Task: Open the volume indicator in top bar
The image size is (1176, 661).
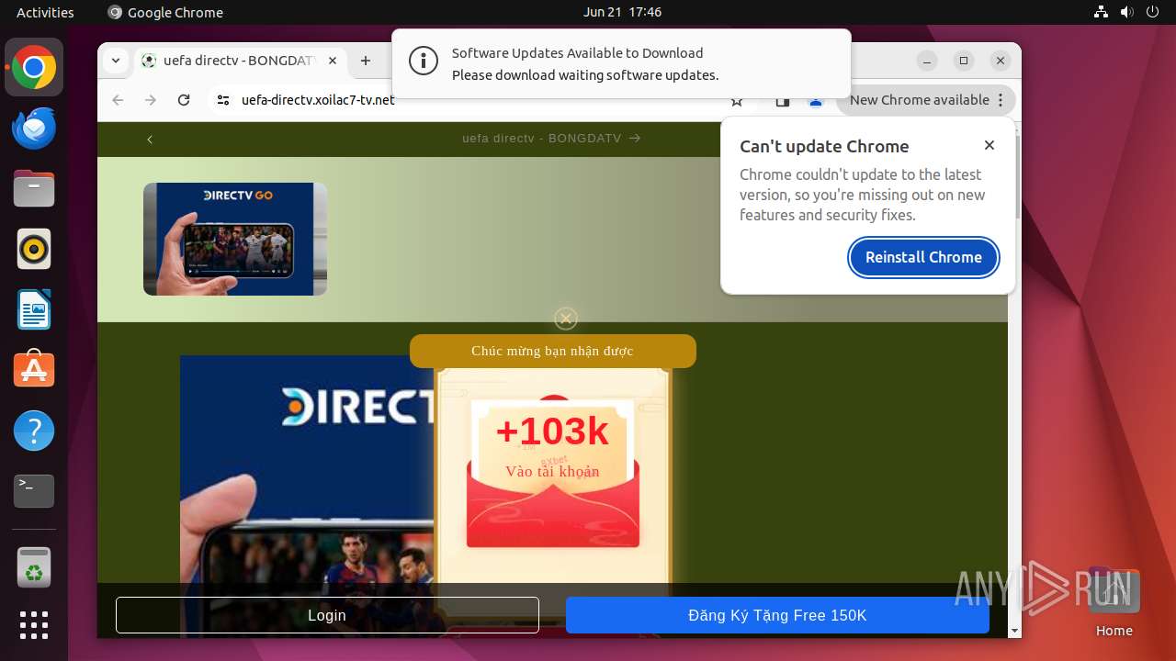Action: click(1126, 12)
